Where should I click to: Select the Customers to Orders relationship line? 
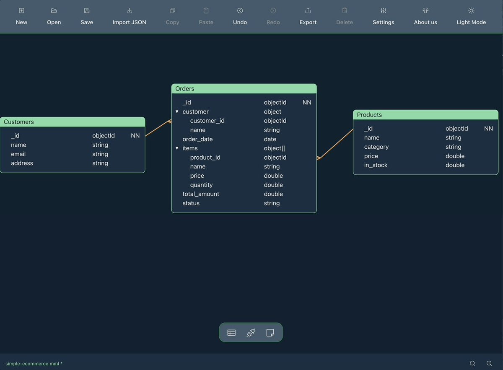pos(158,129)
